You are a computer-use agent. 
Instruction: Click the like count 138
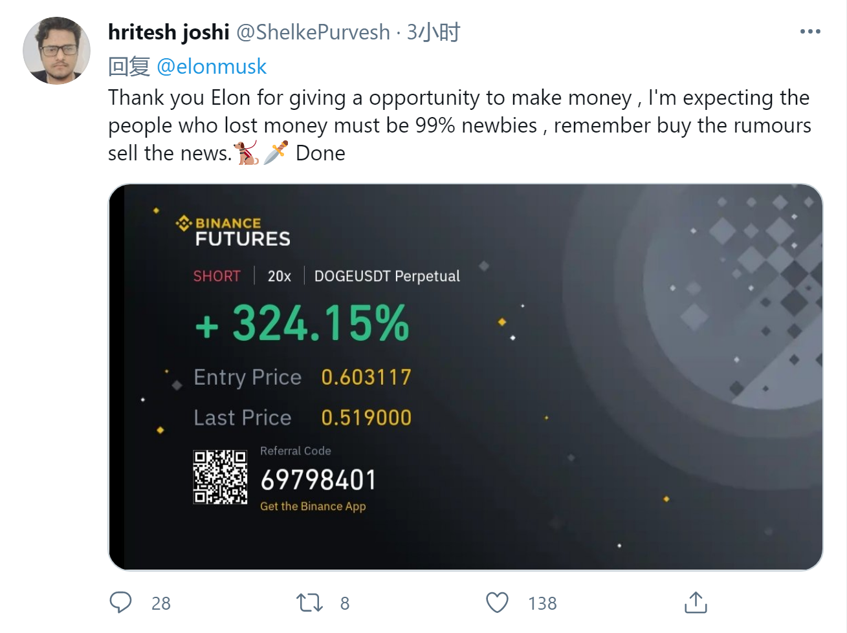click(x=542, y=603)
